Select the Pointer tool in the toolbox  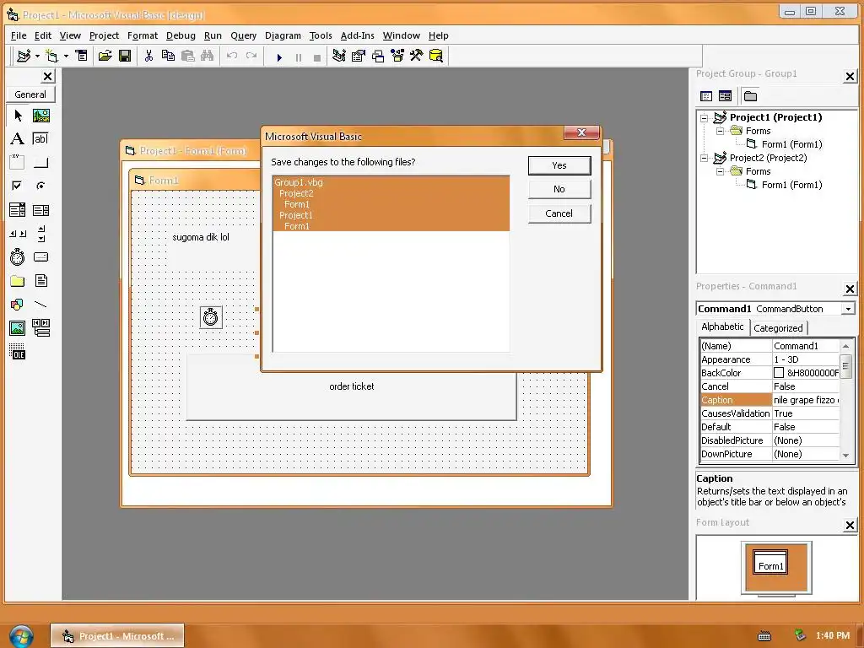click(18, 115)
